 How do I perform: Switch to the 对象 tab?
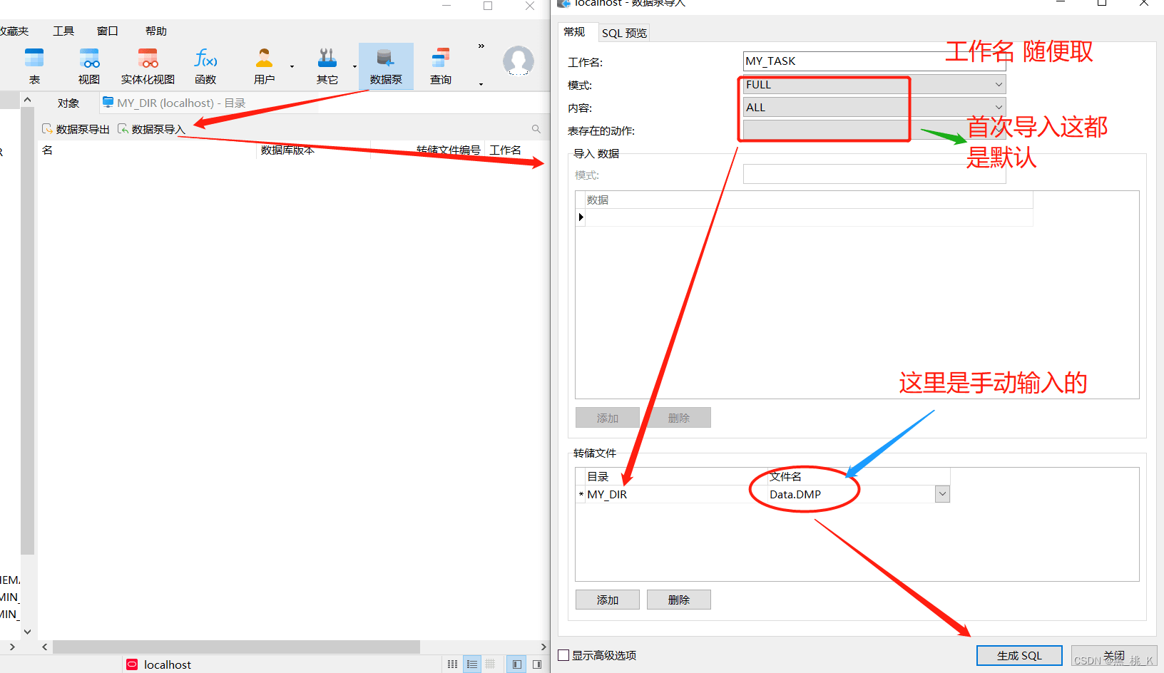click(x=68, y=103)
